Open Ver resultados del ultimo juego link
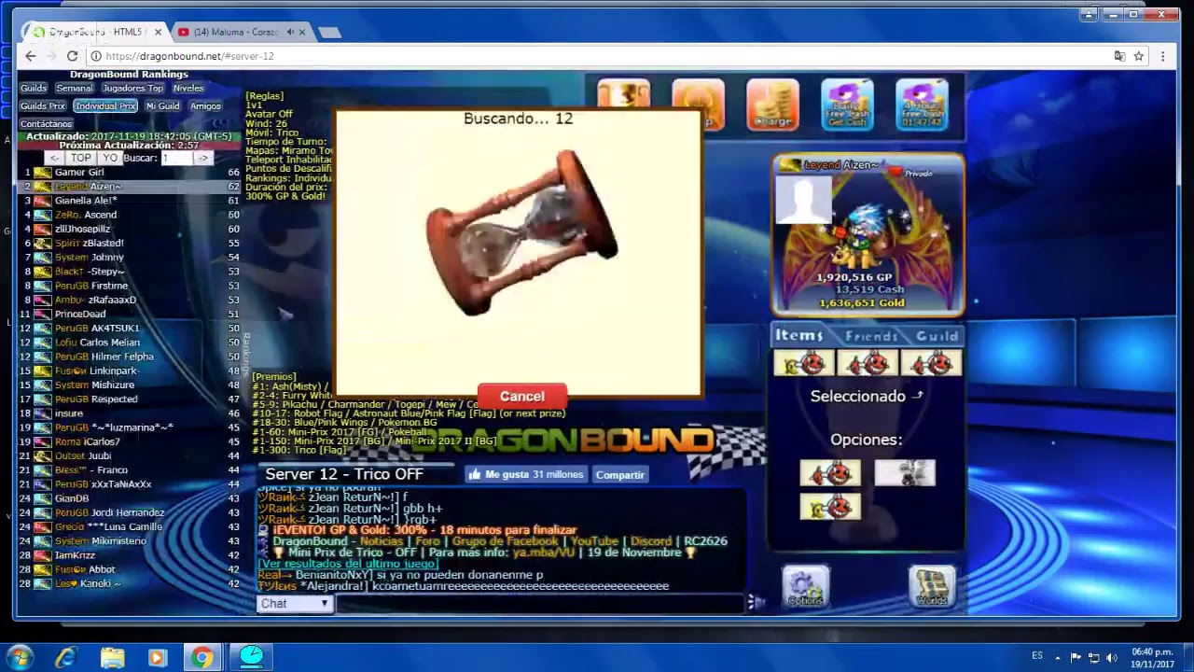The width and height of the screenshot is (1194, 672). (x=348, y=564)
